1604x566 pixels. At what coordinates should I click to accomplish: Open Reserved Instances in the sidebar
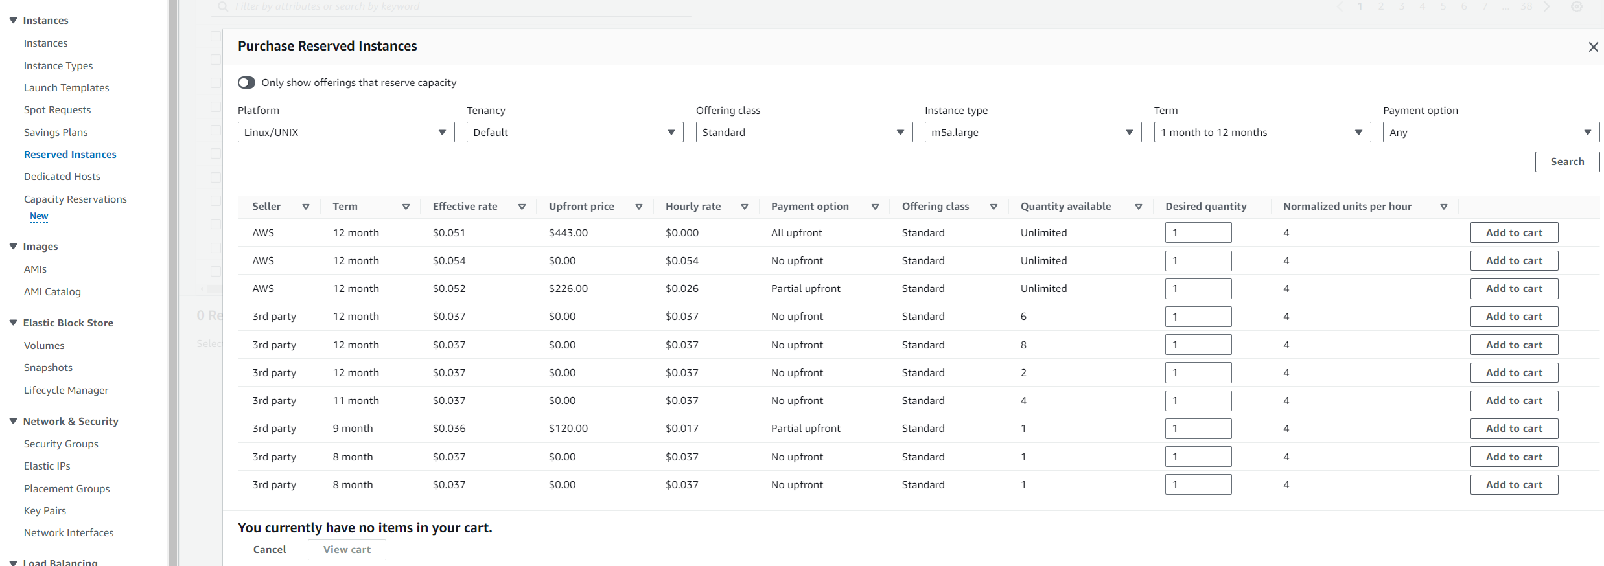click(70, 154)
